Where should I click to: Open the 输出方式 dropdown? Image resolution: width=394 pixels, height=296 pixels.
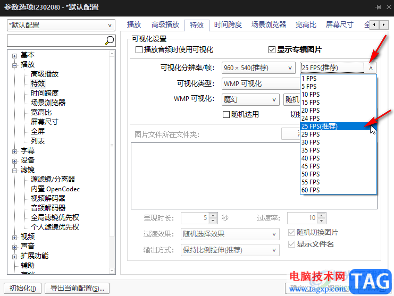click(x=230, y=250)
